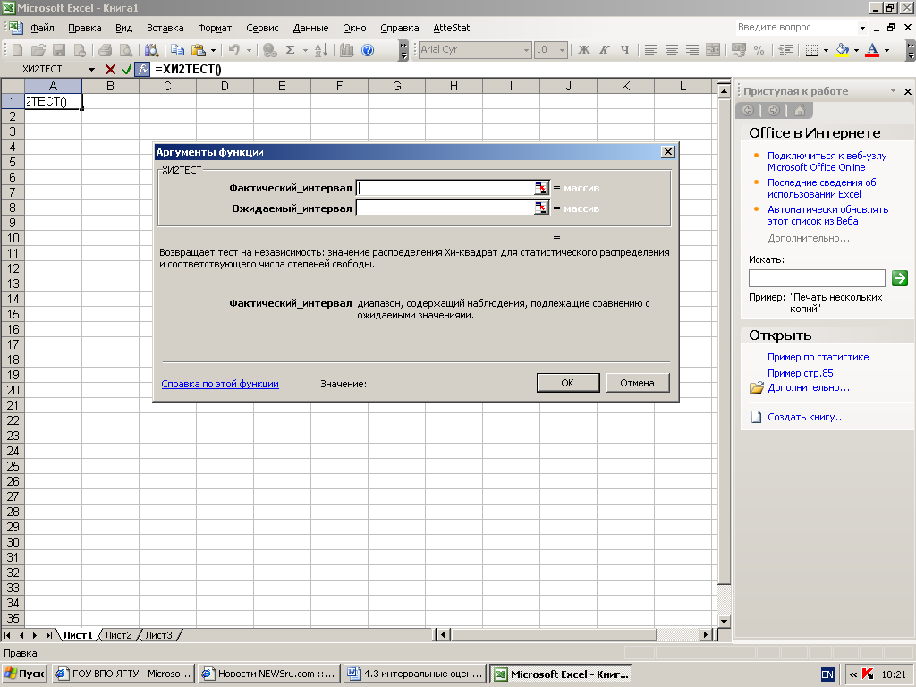Switch to the Лист2 sheet tab
This screenshot has width=916, height=687.
tap(119, 635)
